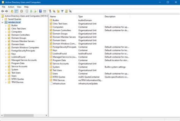Click the Citrix Test Users OU icon in list
180x121 pixels.
(51, 24)
